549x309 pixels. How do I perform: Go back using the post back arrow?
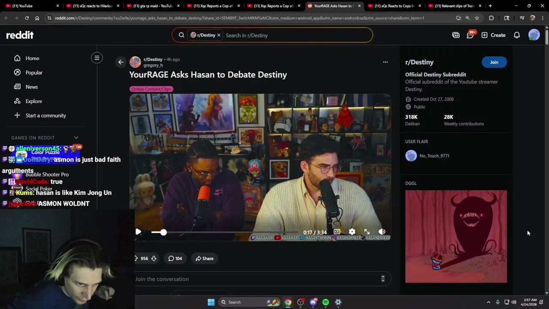click(x=121, y=62)
